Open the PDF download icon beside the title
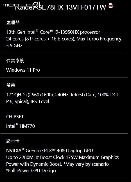 111,6
